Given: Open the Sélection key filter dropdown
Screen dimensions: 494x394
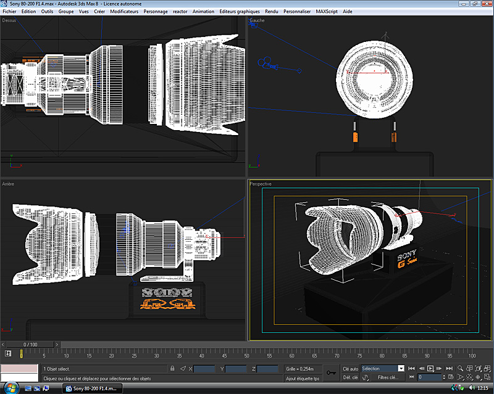Looking at the screenshot, I should point(382,369).
